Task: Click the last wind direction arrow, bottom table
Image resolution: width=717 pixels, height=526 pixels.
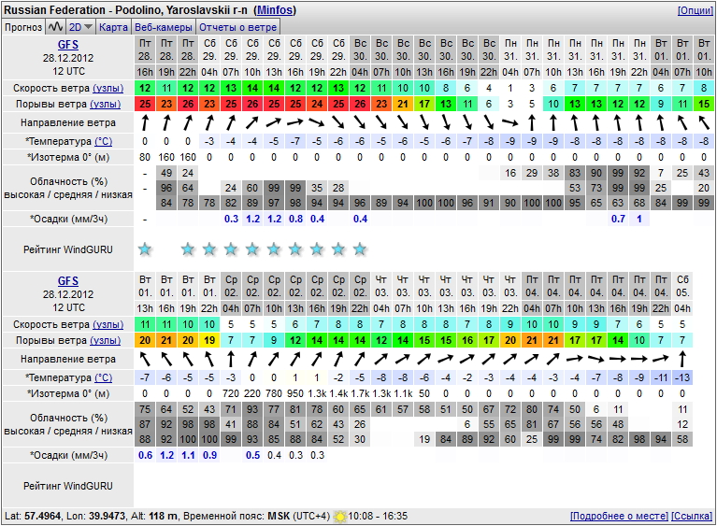Action: click(682, 359)
